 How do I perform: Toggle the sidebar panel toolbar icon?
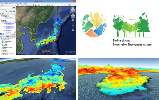pos(18,5)
